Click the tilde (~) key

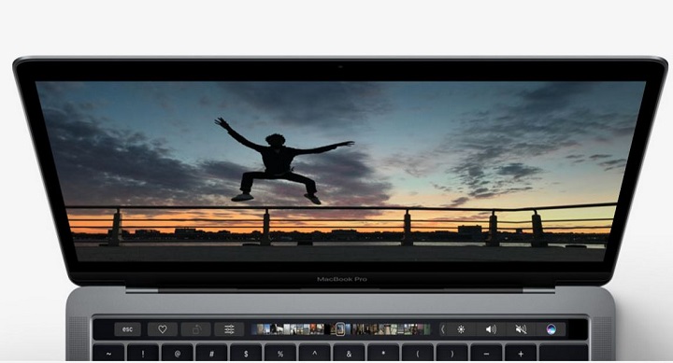108,354
